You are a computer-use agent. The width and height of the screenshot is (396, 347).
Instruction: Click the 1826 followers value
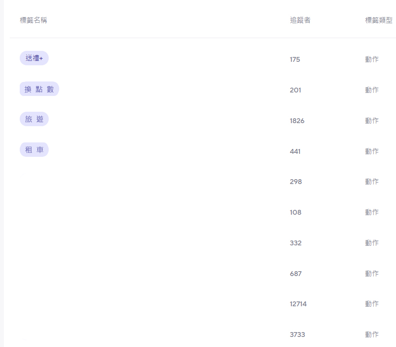point(297,121)
